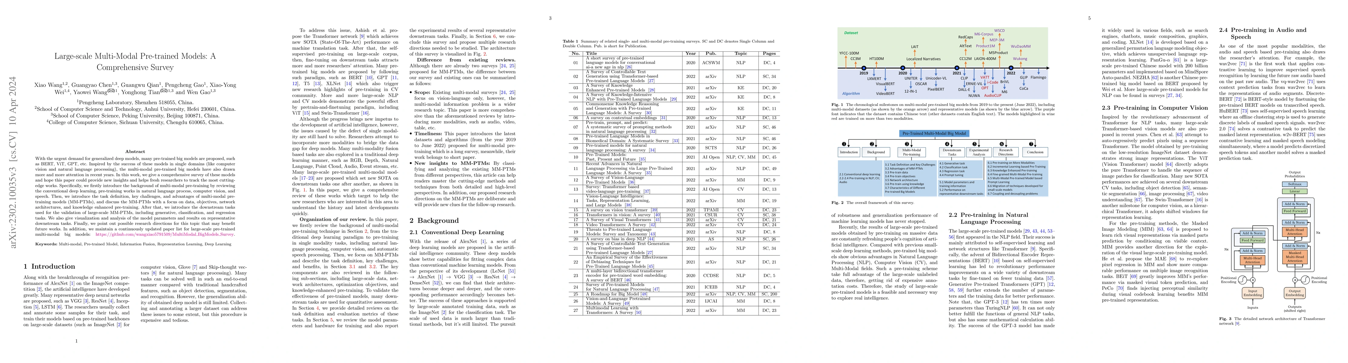
Task: Click the 'Conclusion' box in Fig. 2
Action: (1035, 152)
